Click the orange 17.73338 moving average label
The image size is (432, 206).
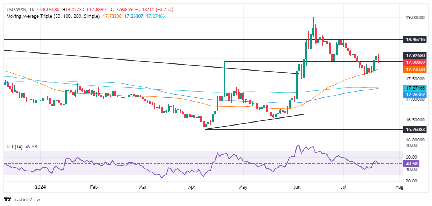[416, 69]
